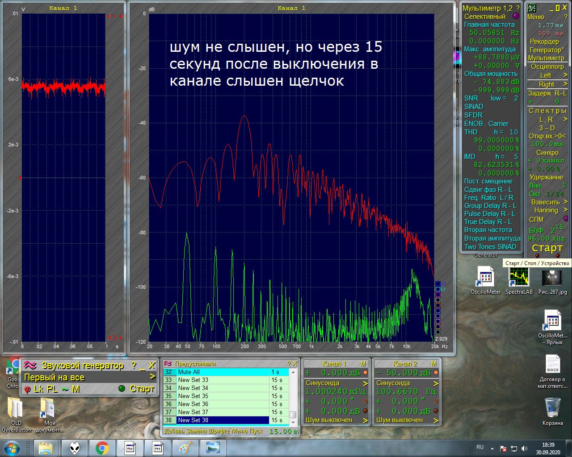Open the Канал 2 Шум выключен noise selector

coord(407,420)
